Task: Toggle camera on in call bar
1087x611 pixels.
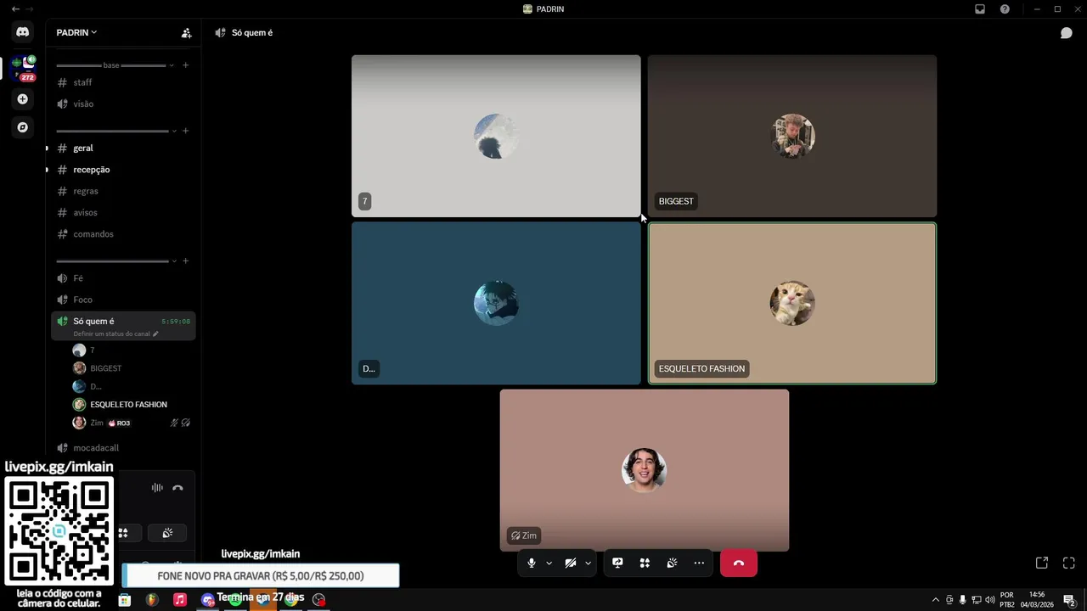Action: (571, 563)
